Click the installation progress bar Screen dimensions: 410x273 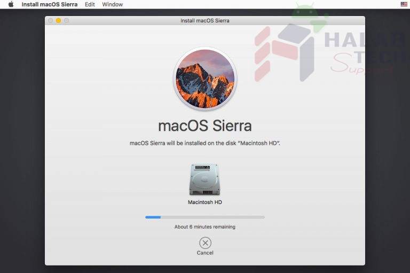(205, 217)
